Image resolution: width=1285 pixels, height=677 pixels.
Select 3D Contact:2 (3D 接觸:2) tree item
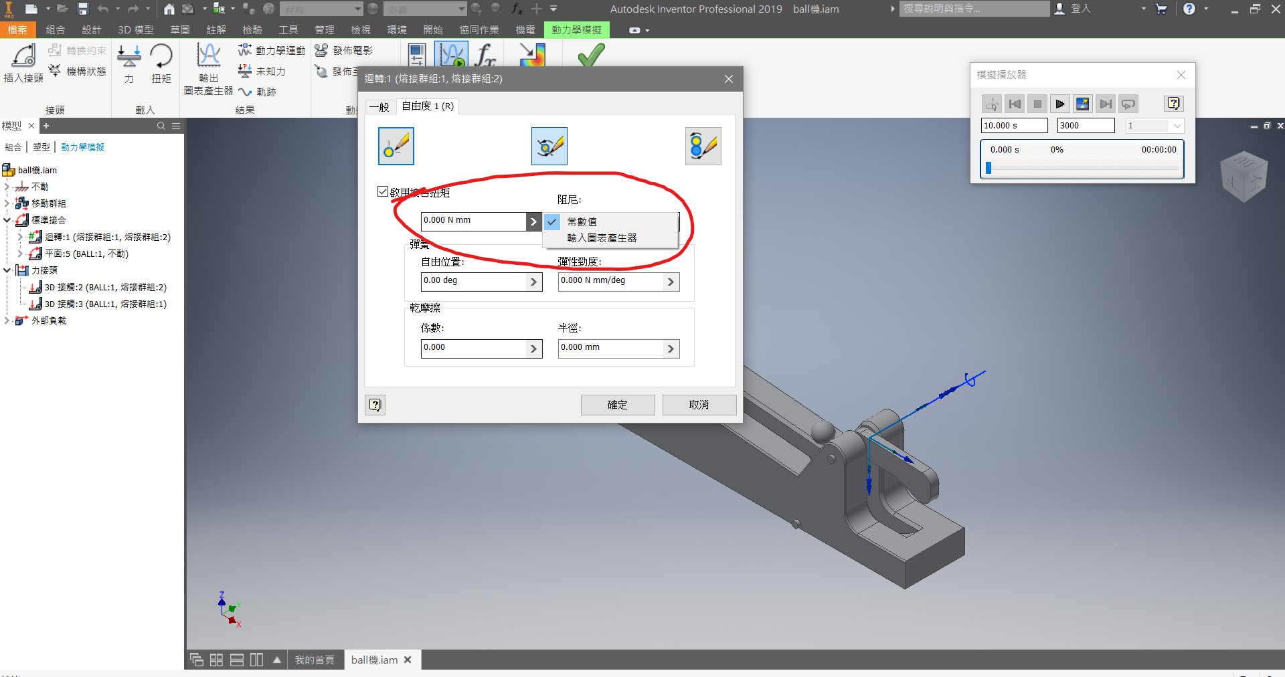click(98, 287)
